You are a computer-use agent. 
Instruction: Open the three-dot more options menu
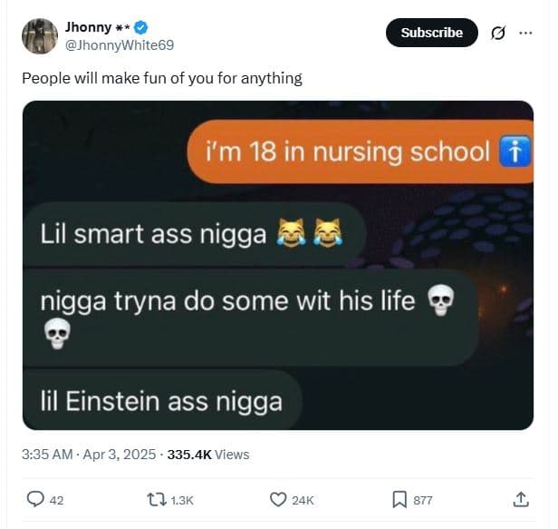coord(525,33)
